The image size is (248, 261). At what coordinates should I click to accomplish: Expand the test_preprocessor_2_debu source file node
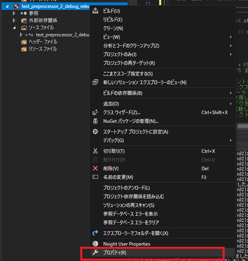[21, 35]
